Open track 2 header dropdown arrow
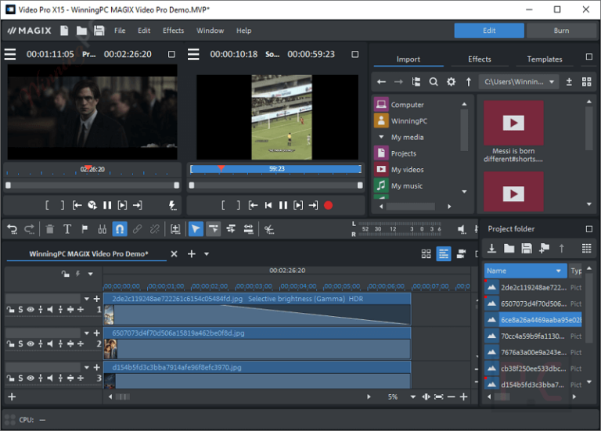601x431 pixels. (87, 333)
